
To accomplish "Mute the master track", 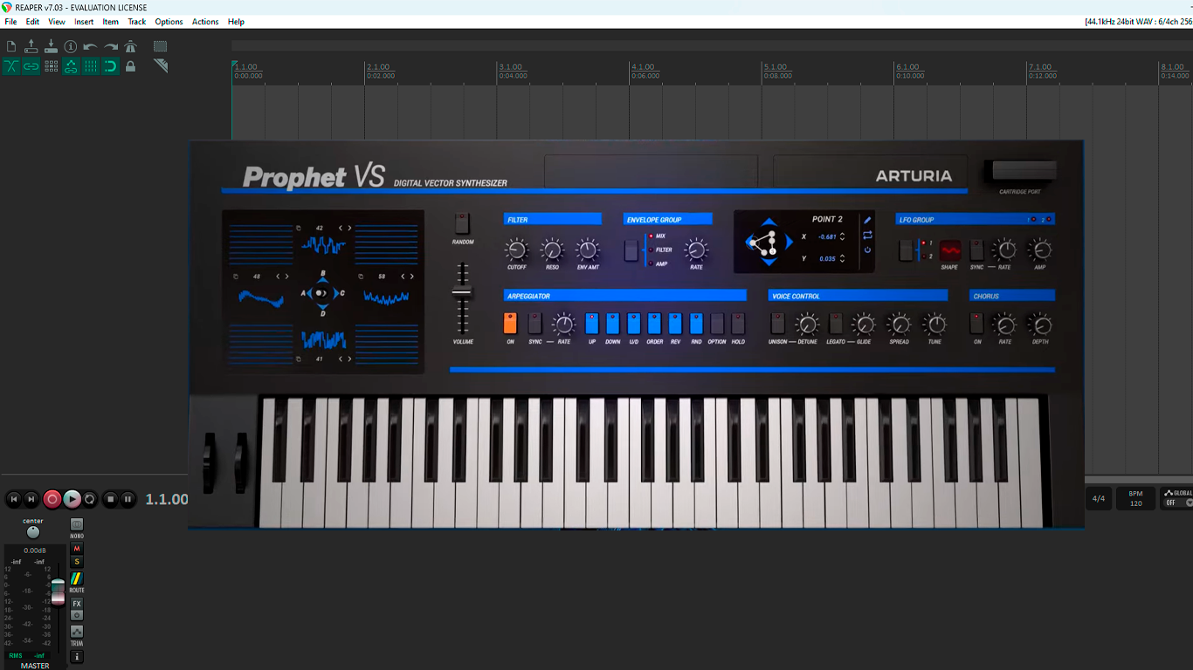I will [77, 549].
